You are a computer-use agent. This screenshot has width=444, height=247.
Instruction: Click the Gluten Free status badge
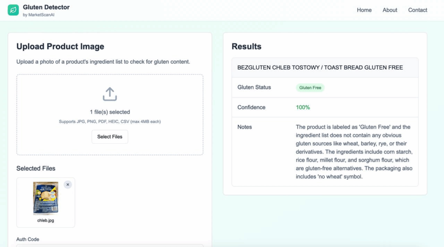310,88
